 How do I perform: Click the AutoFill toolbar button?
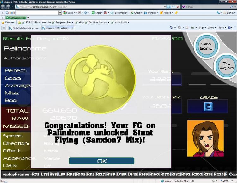(x=166, y=13)
